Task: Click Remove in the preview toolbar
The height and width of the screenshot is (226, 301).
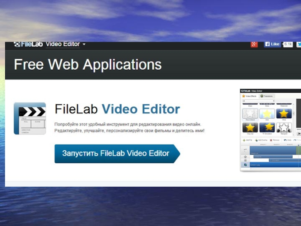Action: tap(275, 140)
